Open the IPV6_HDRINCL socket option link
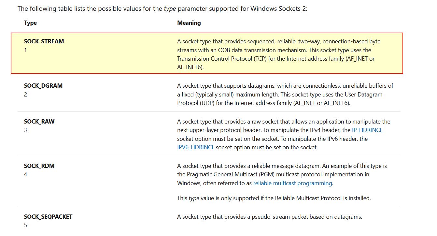 click(x=196, y=147)
